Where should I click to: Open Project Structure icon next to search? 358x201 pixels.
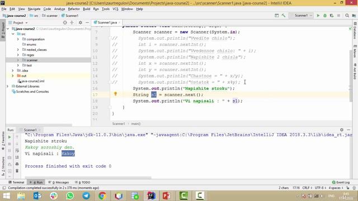[x=354, y=16]
